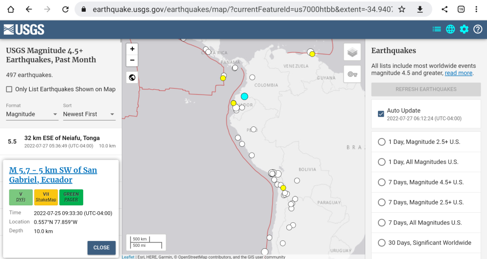Select 1 Day, Magnitude 2.5+ U.S.
Image resolution: width=487 pixels, height=259 pixels.
pyautogui.click(x=382, y=142)
